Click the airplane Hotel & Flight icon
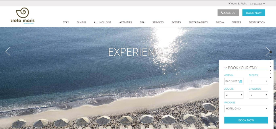 pos(229,3)
